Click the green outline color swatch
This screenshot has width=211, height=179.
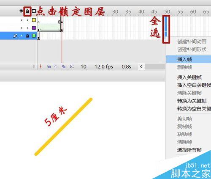[x=34, y=36]
